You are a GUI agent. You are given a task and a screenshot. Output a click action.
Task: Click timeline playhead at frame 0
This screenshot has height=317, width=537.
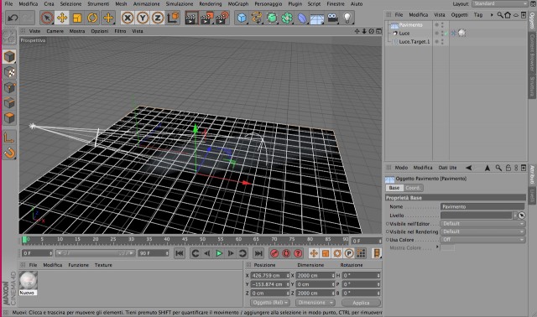point(24,240)
